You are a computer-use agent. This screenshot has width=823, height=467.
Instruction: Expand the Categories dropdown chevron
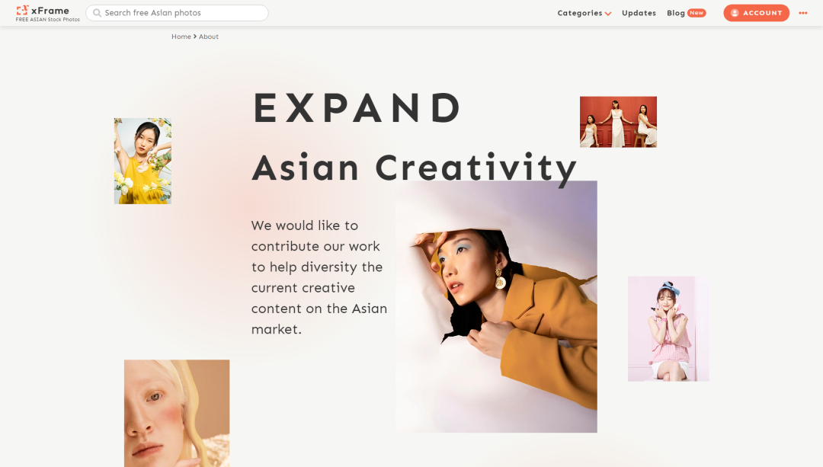pos(608,14)
